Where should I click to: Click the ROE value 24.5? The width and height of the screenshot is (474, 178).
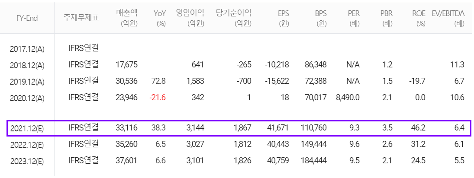pos(419,160)
